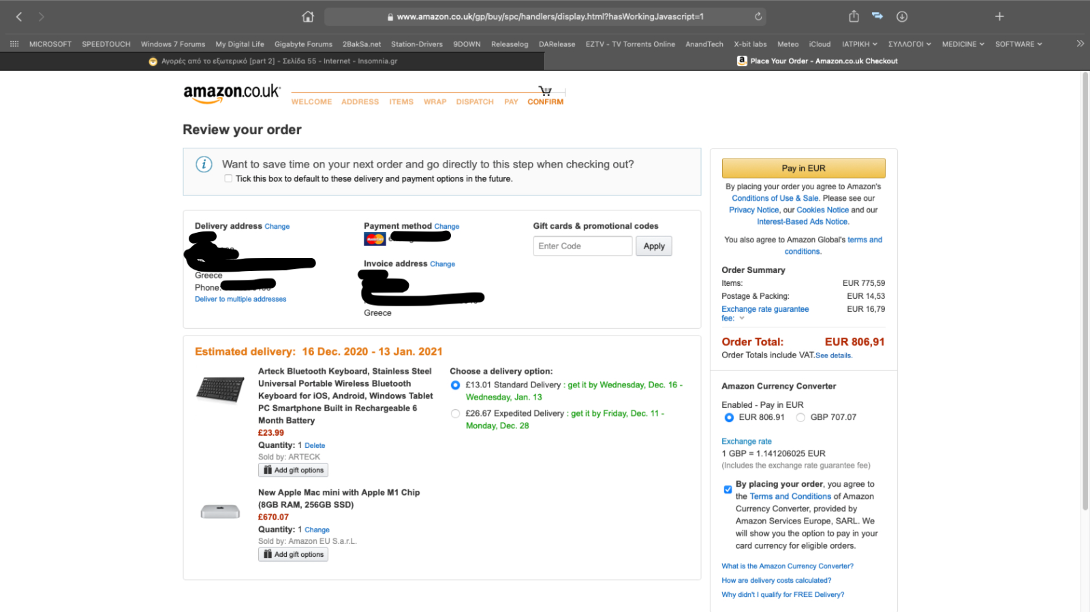
Task: Click the amazon.co.uk logo
Action: coord(232,93)
